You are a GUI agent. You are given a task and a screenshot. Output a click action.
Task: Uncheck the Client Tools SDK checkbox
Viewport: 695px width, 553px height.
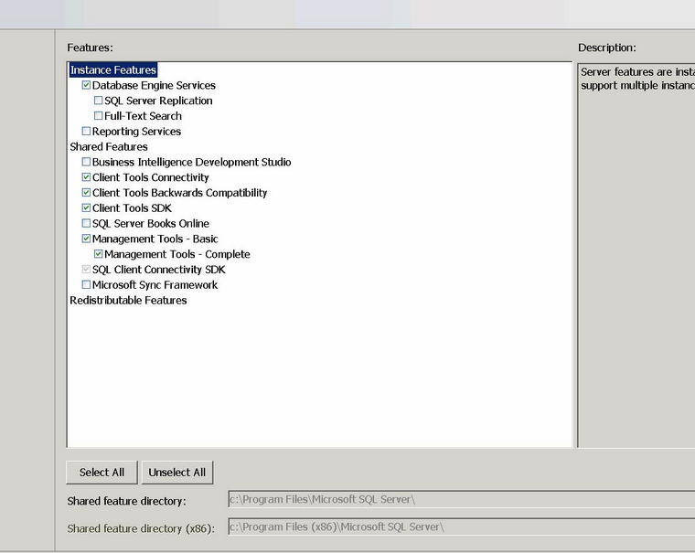[x=87, y=207]
